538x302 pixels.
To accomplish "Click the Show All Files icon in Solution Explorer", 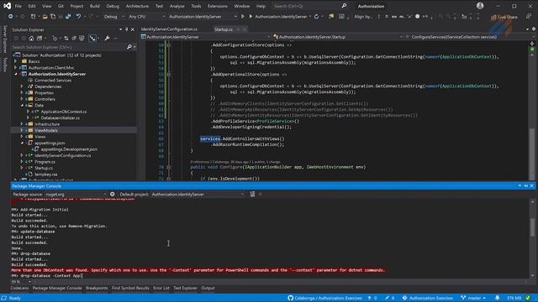I will [x=82, y=39].
